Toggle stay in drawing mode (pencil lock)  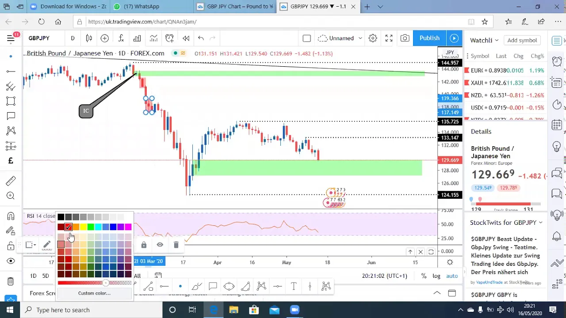point(11,231)
